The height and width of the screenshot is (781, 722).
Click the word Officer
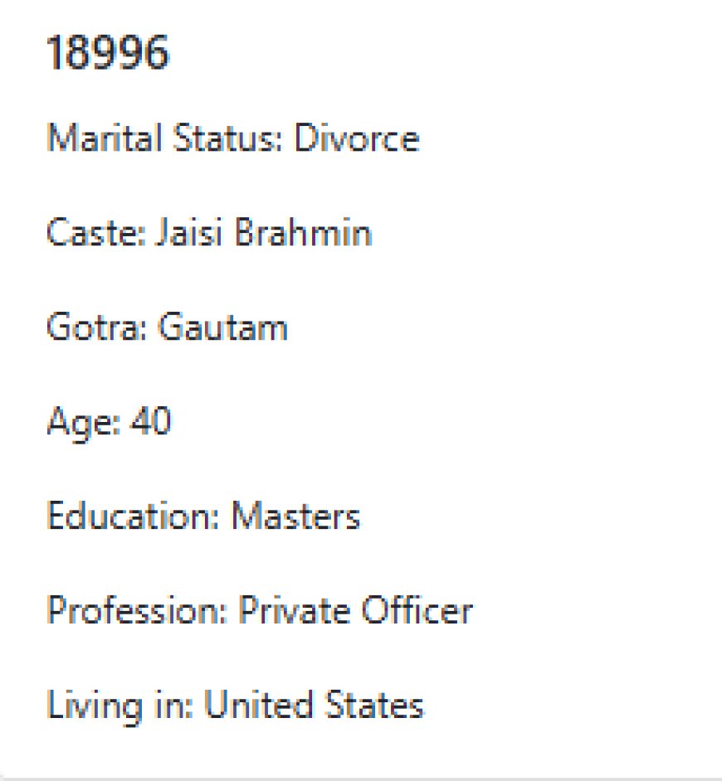pos(417,610)
